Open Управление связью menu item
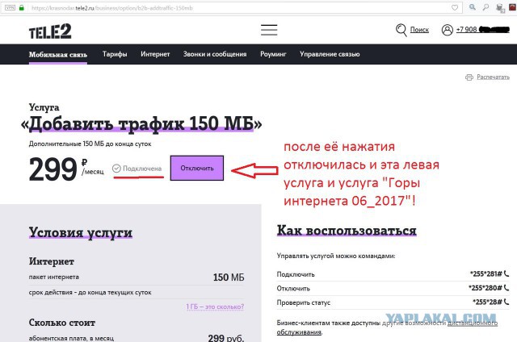This screenshot has height=342, width=517. tap(330, 54)
